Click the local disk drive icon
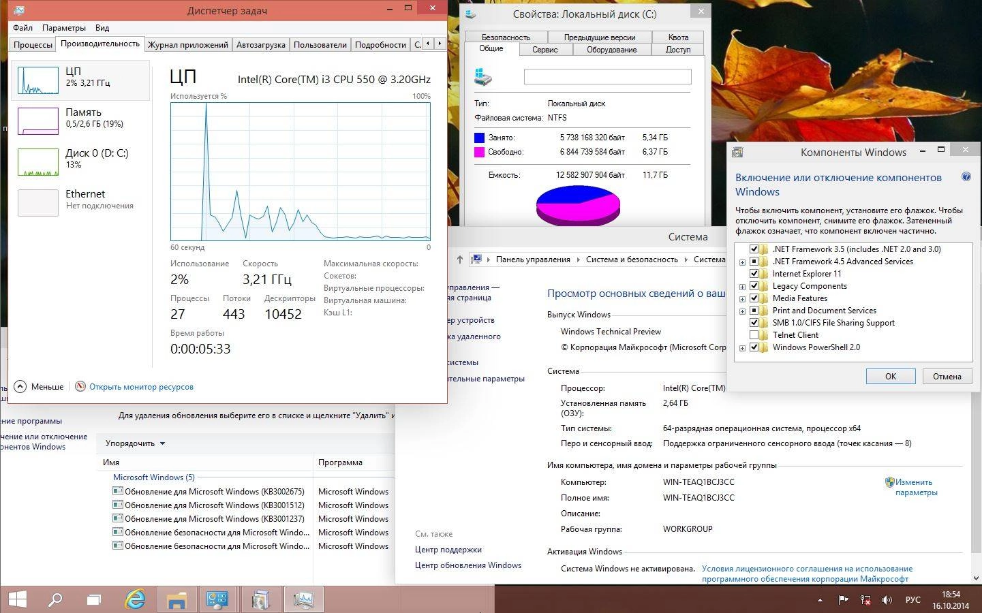Image resolution: width=982 pixels, height=613 pixels. (483, 77)
